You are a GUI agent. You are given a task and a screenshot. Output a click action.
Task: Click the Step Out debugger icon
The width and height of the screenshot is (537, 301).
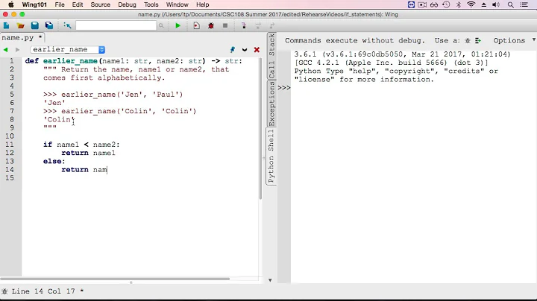point(272,25)
